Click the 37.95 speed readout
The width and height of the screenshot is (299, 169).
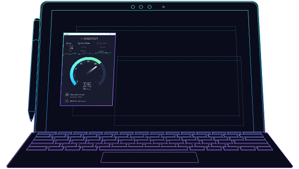click(87, 85)
